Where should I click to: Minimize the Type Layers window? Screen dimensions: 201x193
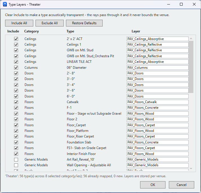pos(169,4)
